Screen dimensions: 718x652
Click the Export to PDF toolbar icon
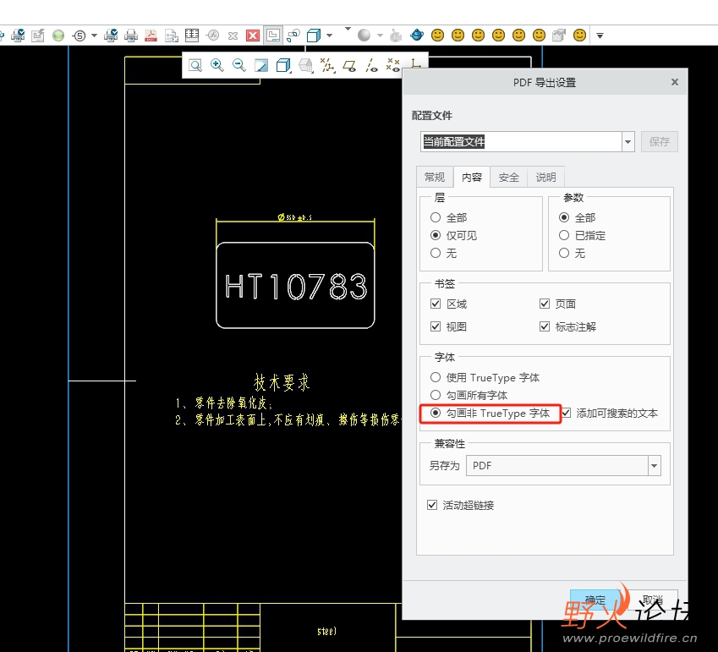point(151,36)
